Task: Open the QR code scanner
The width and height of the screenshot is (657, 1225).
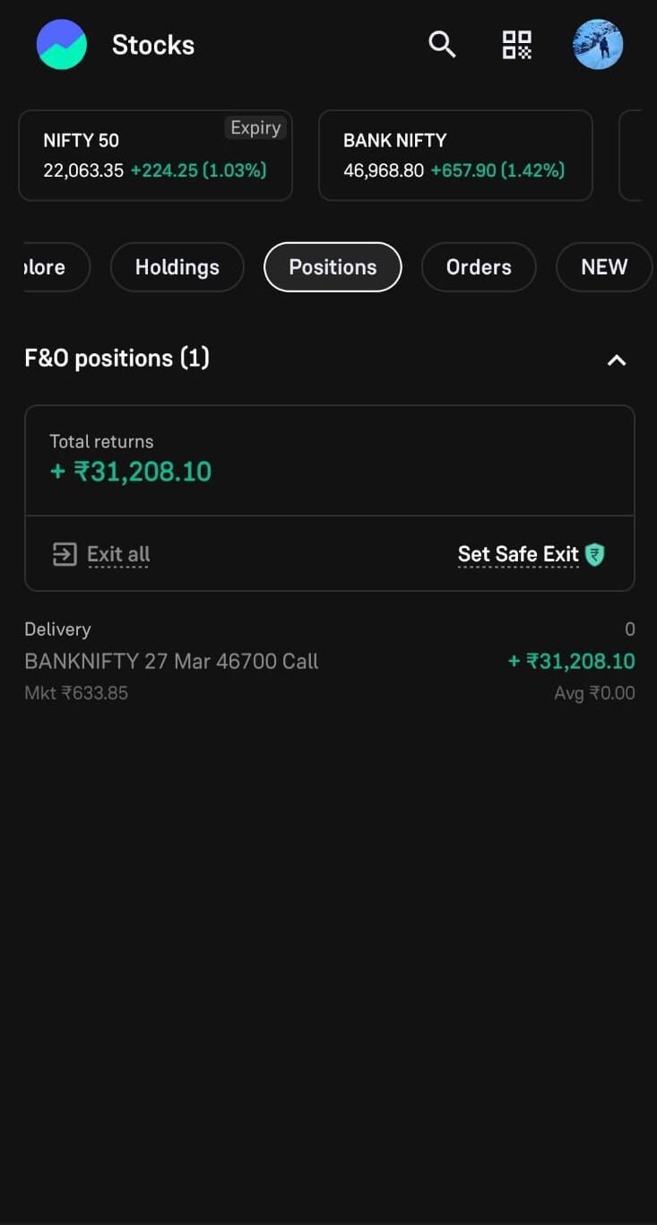Action: tap(516, 45)
